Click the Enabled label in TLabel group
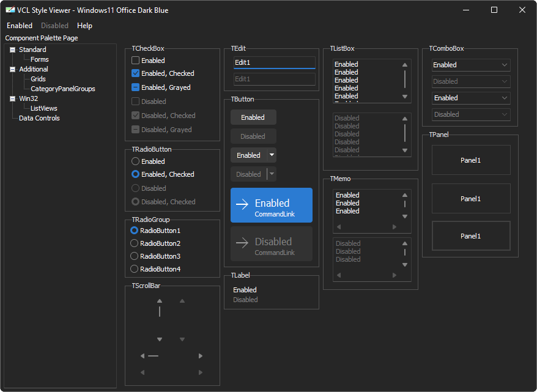Image resolution: width=537 pixels, height=392 pixels. click(x=245, y=290)
